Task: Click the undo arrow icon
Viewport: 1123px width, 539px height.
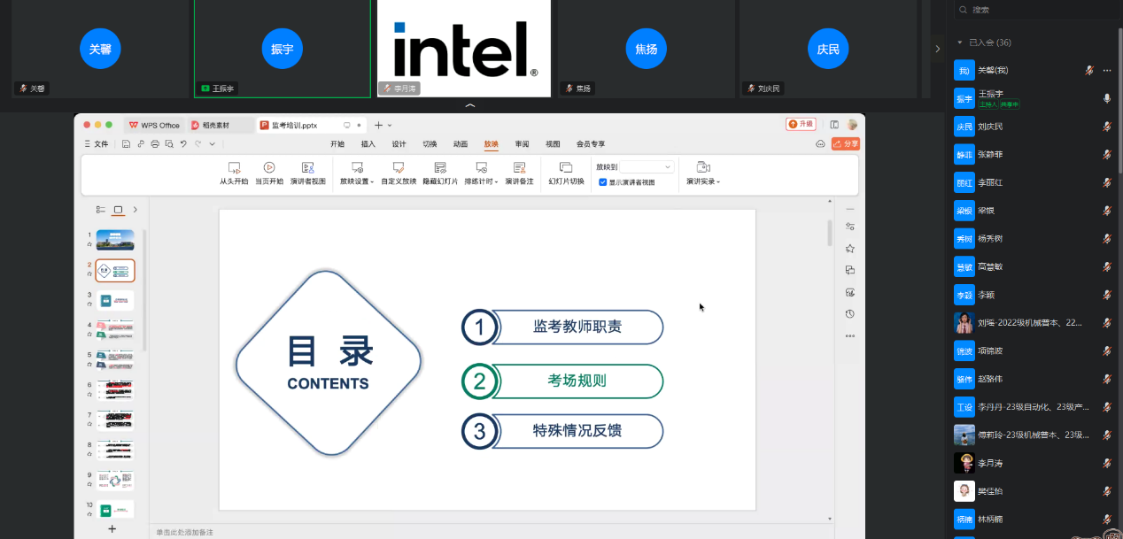Action: click(x=183, y=143)
